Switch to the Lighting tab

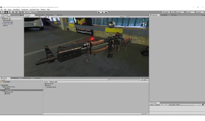pyautogui.click(x=164, y=15)
